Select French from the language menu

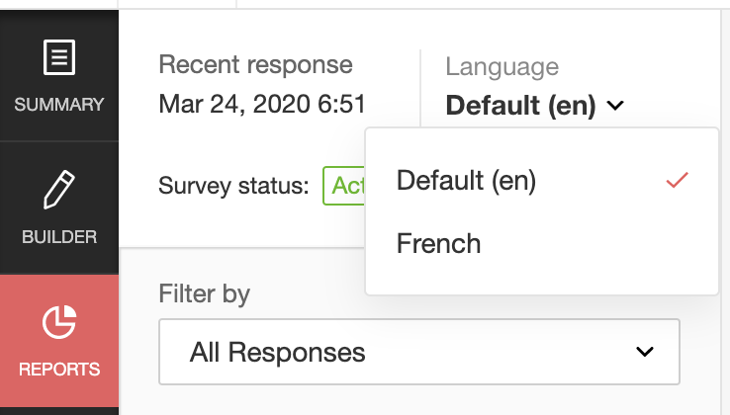tap(439, 243)
